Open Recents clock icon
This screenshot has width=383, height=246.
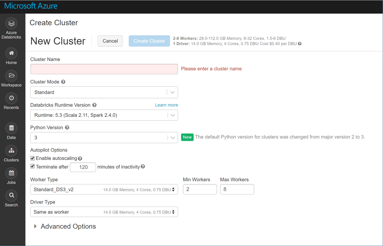tap(11, 98)
